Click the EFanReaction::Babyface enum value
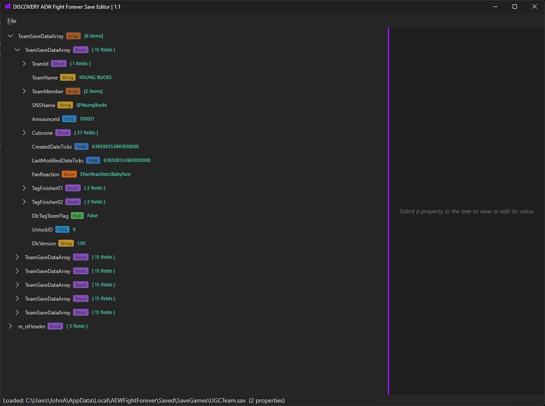Screen dimensions: 545x406 point(105,174)
